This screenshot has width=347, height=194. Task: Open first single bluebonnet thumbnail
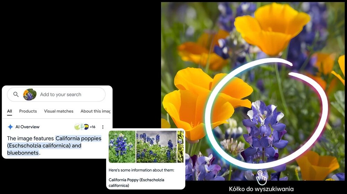click(122, 147)
